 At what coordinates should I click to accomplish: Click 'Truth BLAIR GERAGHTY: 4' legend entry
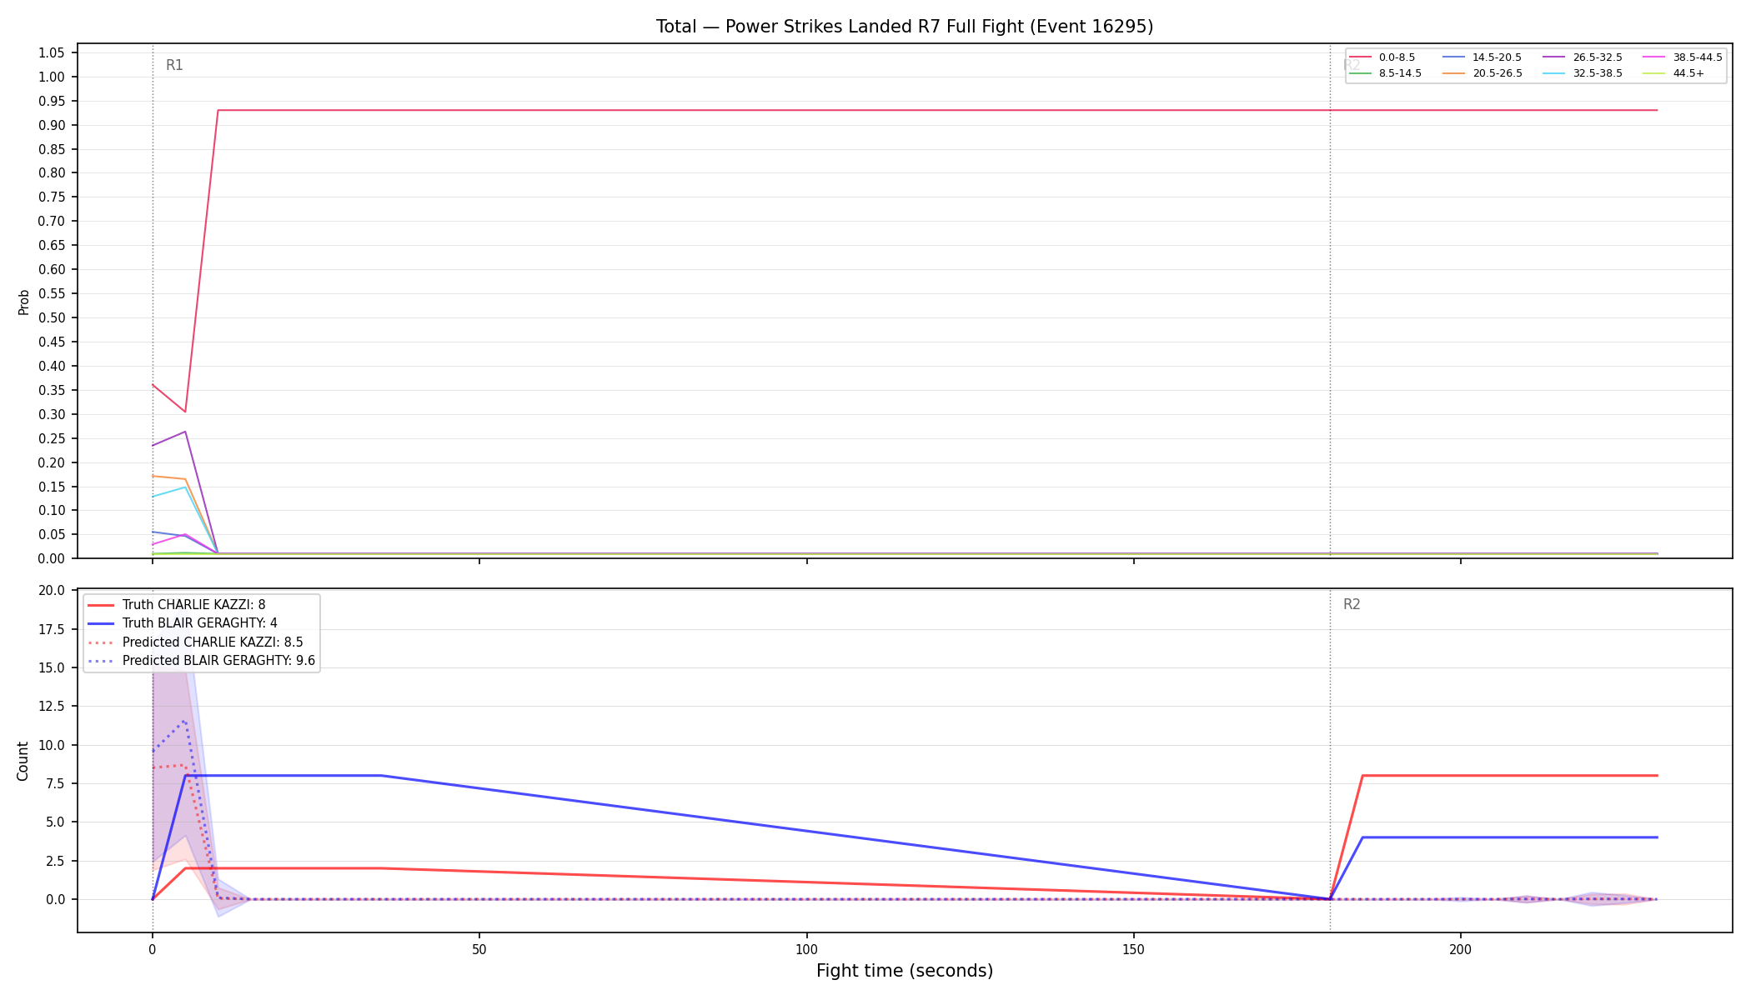[183, 623]
